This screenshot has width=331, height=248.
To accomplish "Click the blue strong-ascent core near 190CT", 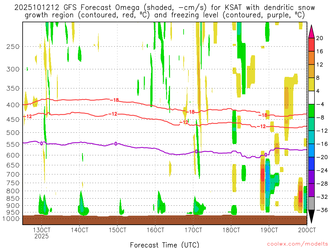I will point(267,178).
